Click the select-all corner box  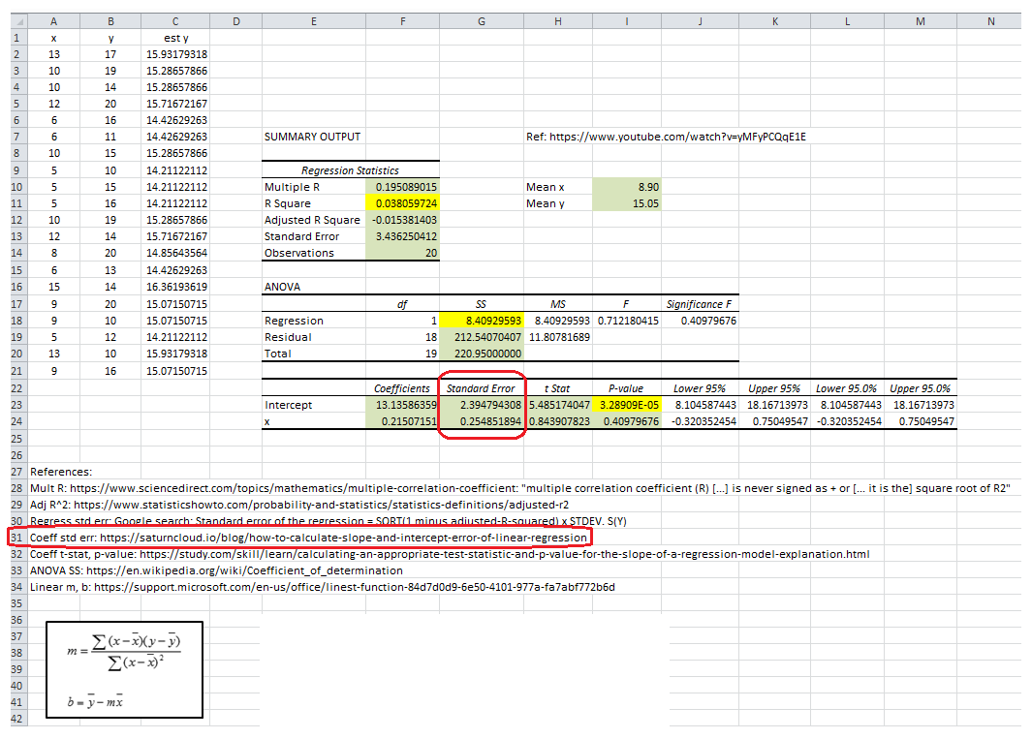pos(18,21)
